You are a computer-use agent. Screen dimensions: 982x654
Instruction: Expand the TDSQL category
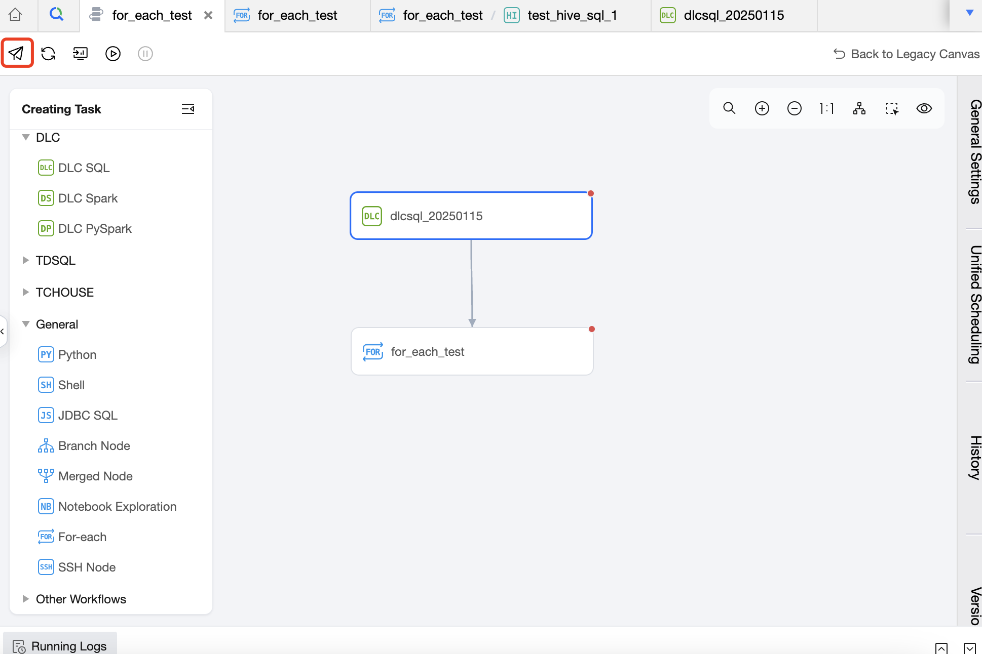coord(26,260)
